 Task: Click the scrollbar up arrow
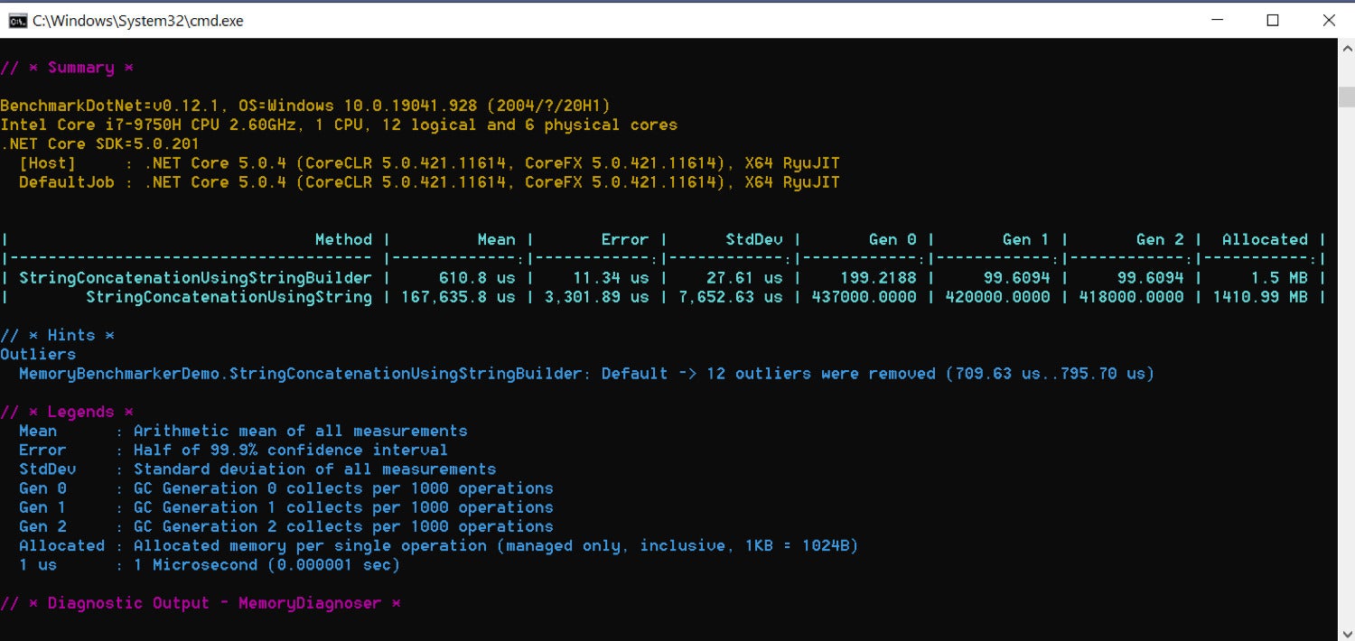tap(1346, 47)
